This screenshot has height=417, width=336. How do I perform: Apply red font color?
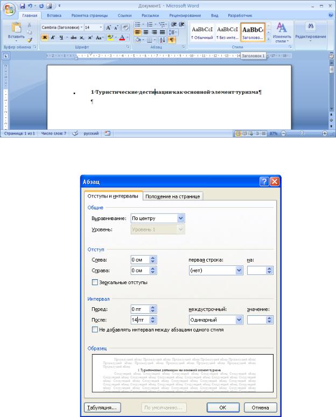pyautogui.click(x=122, y=38)
